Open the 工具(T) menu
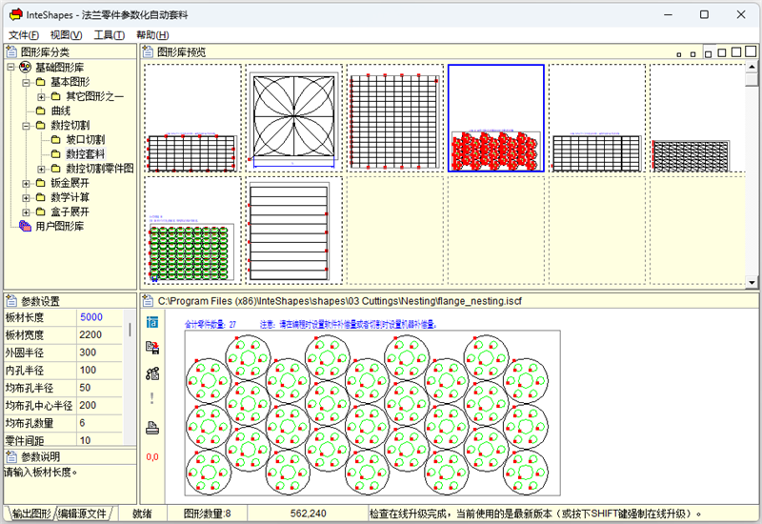The height and width of the screenshot is (524, 762). [x=109, y=35]
